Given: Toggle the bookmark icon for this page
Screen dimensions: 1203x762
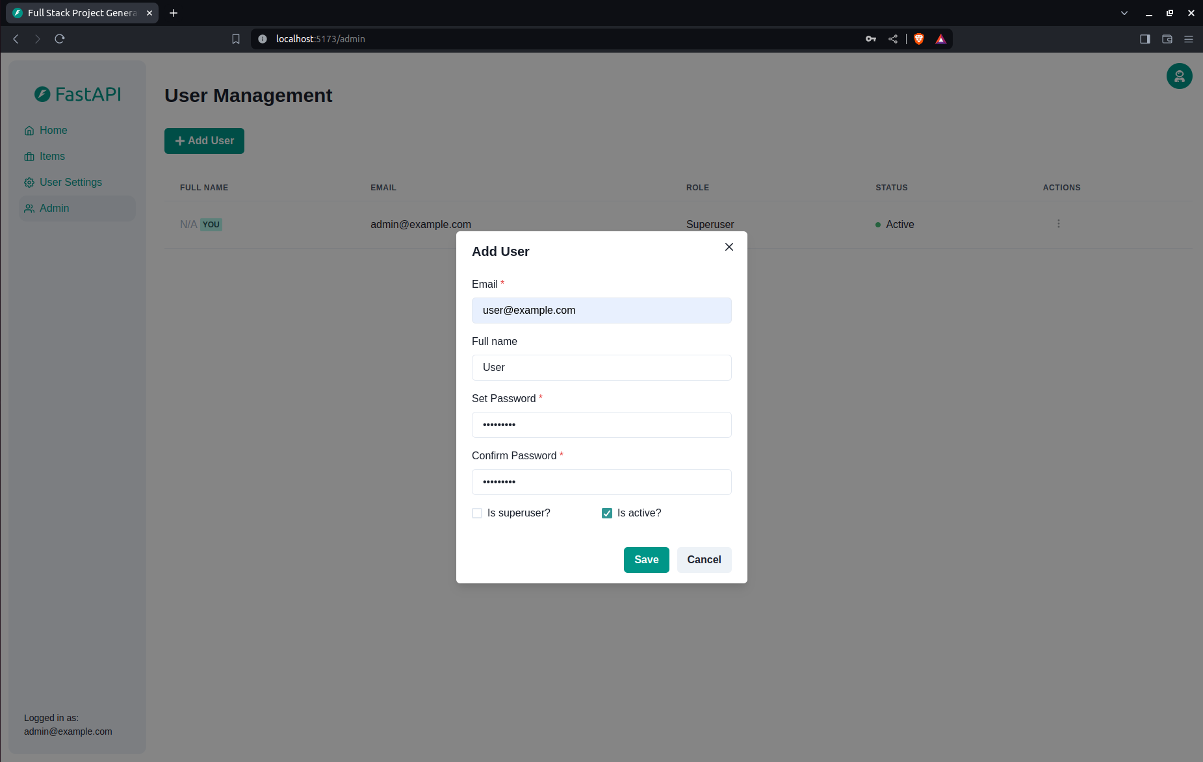Looking at the screenshot, I should pos(235,39).
